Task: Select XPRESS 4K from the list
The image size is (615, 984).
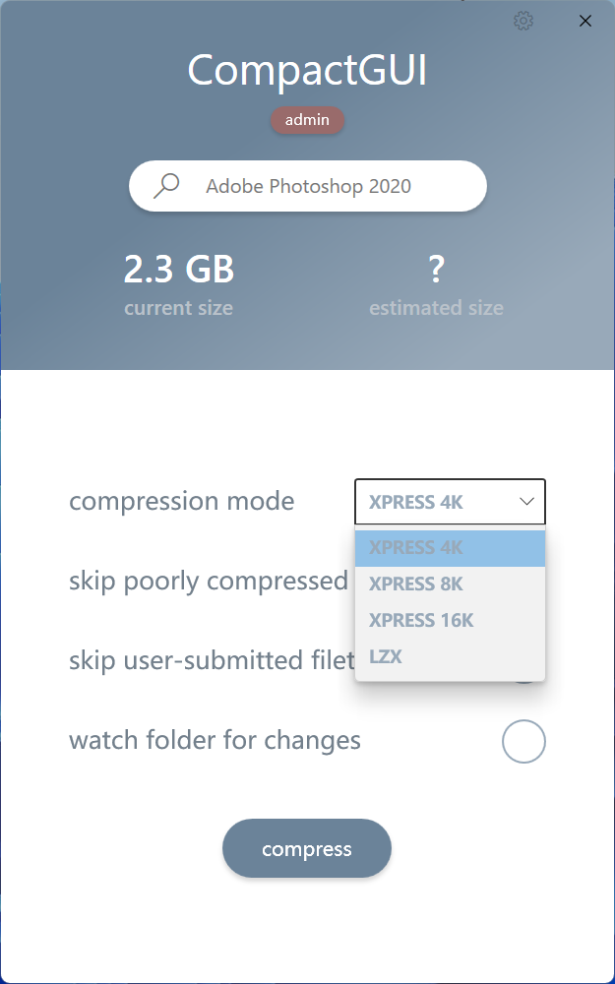Action: 450,548
